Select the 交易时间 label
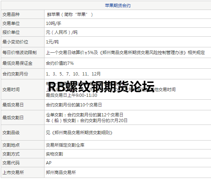211x179 pixels. (x=11, y=90)
